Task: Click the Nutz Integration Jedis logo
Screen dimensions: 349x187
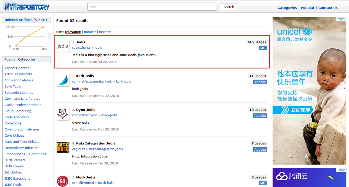Action: (x=63, y=148)
